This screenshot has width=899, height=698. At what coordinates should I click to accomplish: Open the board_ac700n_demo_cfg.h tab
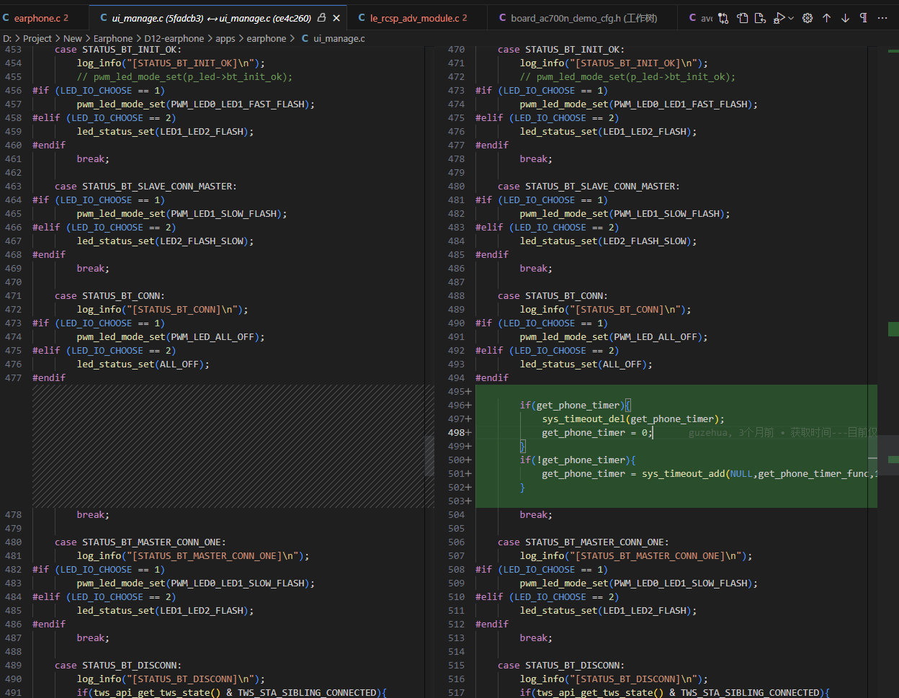(x=583, y=18)
